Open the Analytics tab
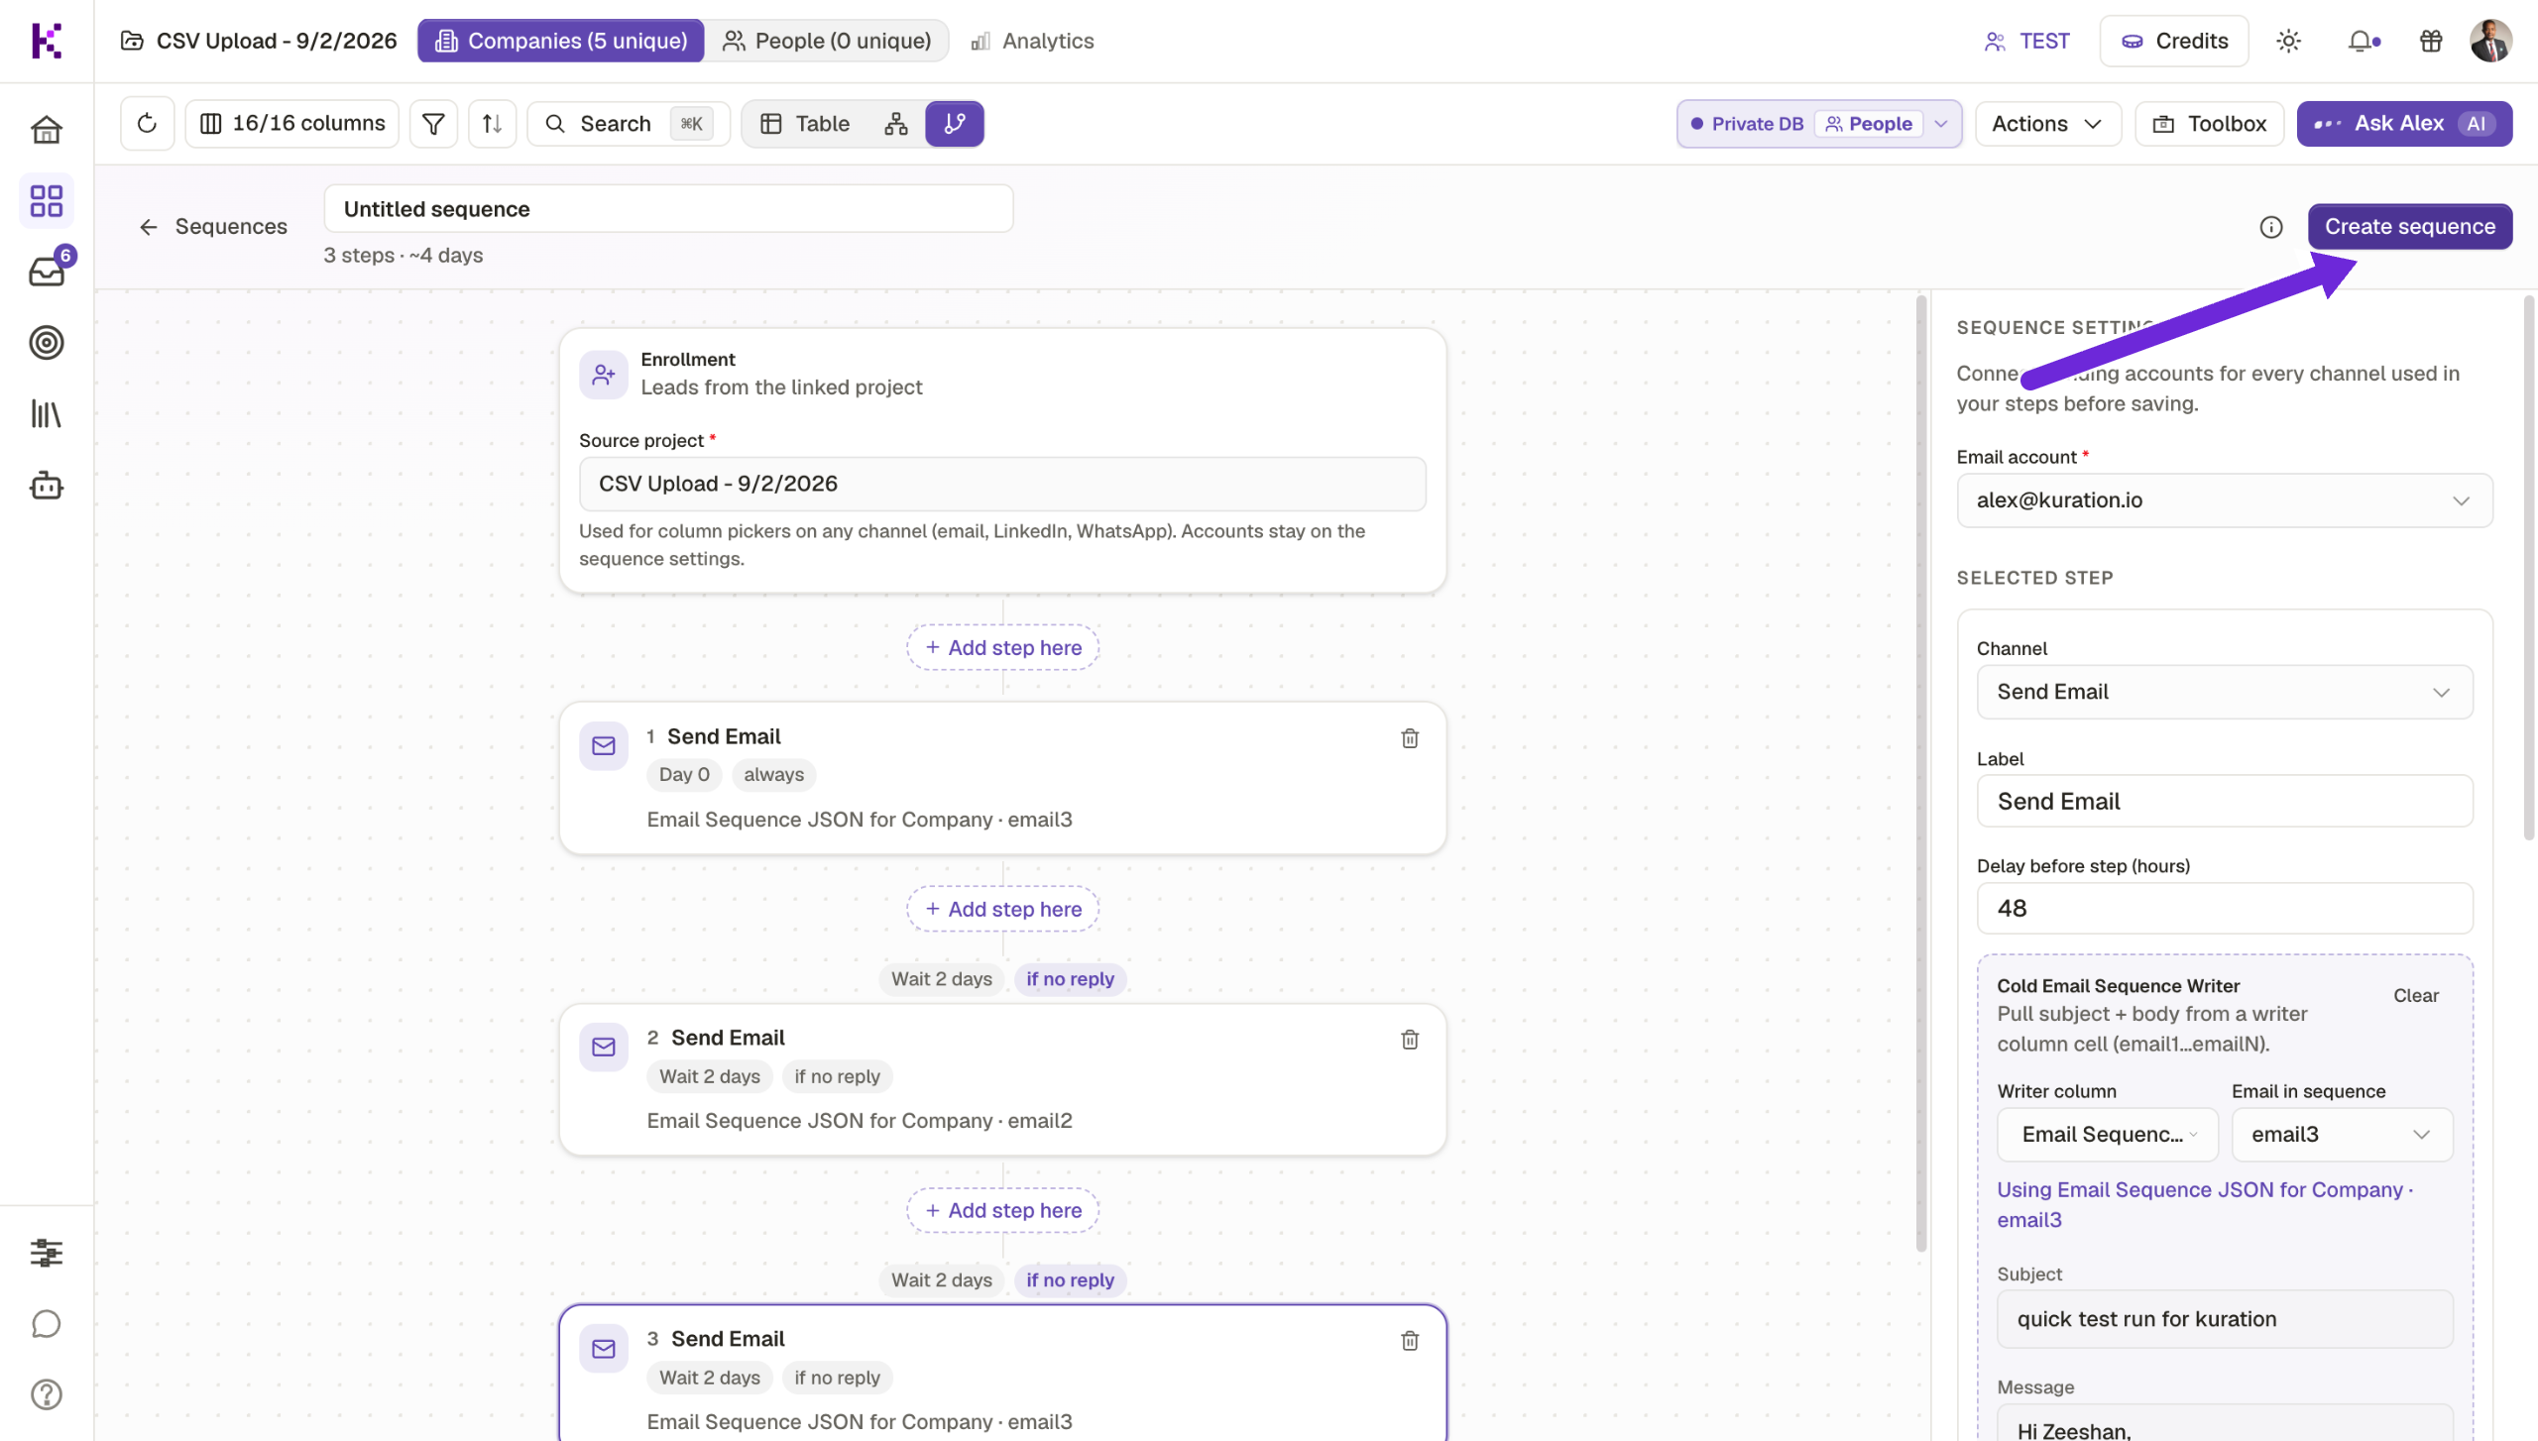The image size is (2538, 1441). pos(1032,41)
